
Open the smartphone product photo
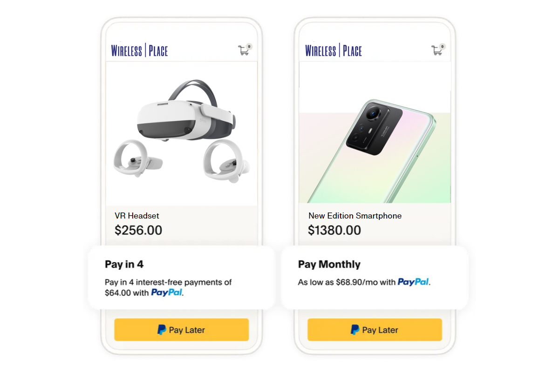[x=382, y=149]
